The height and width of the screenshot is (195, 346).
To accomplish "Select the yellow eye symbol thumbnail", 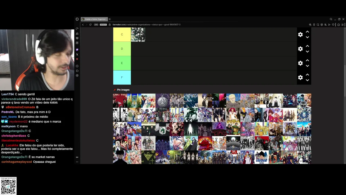I will 148,157.
